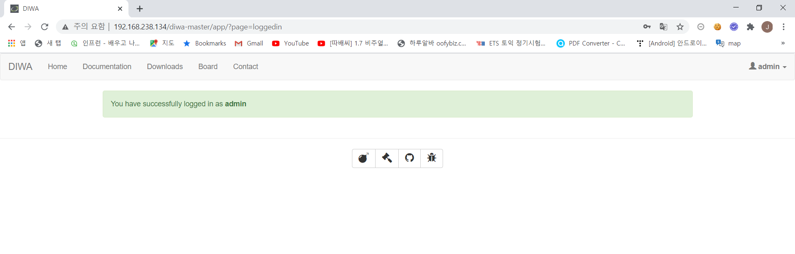This screenshot has width=795, height=254.
Task: Open Chrome three-dot menu
Action: tap(783, 27)
